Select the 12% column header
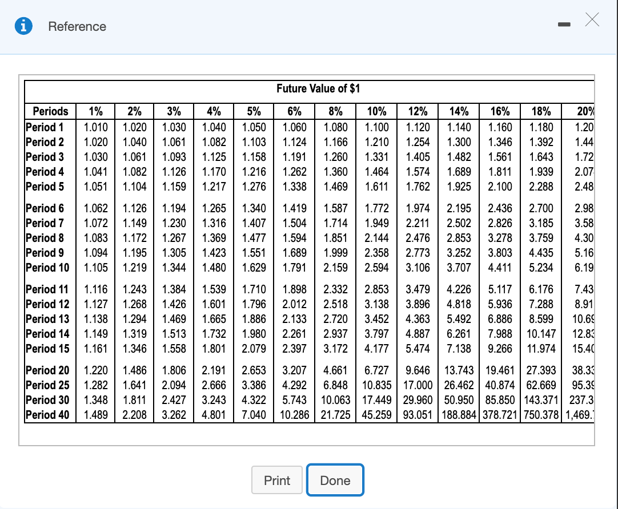 point(418,111)
